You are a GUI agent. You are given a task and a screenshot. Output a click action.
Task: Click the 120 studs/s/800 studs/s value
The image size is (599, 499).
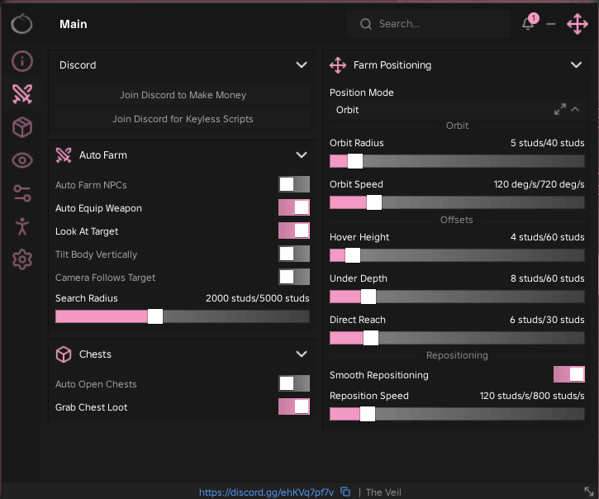click(532, 396)
